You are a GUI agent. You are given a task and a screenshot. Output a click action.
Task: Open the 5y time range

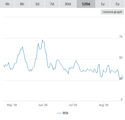click(x=117, y=4)
